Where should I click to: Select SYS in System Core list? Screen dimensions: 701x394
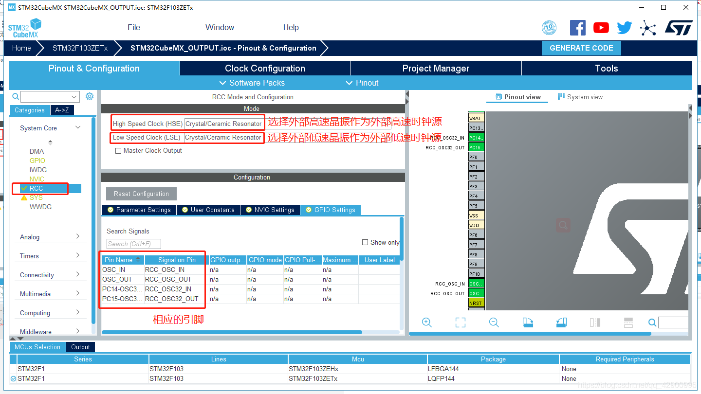[36, 197]
